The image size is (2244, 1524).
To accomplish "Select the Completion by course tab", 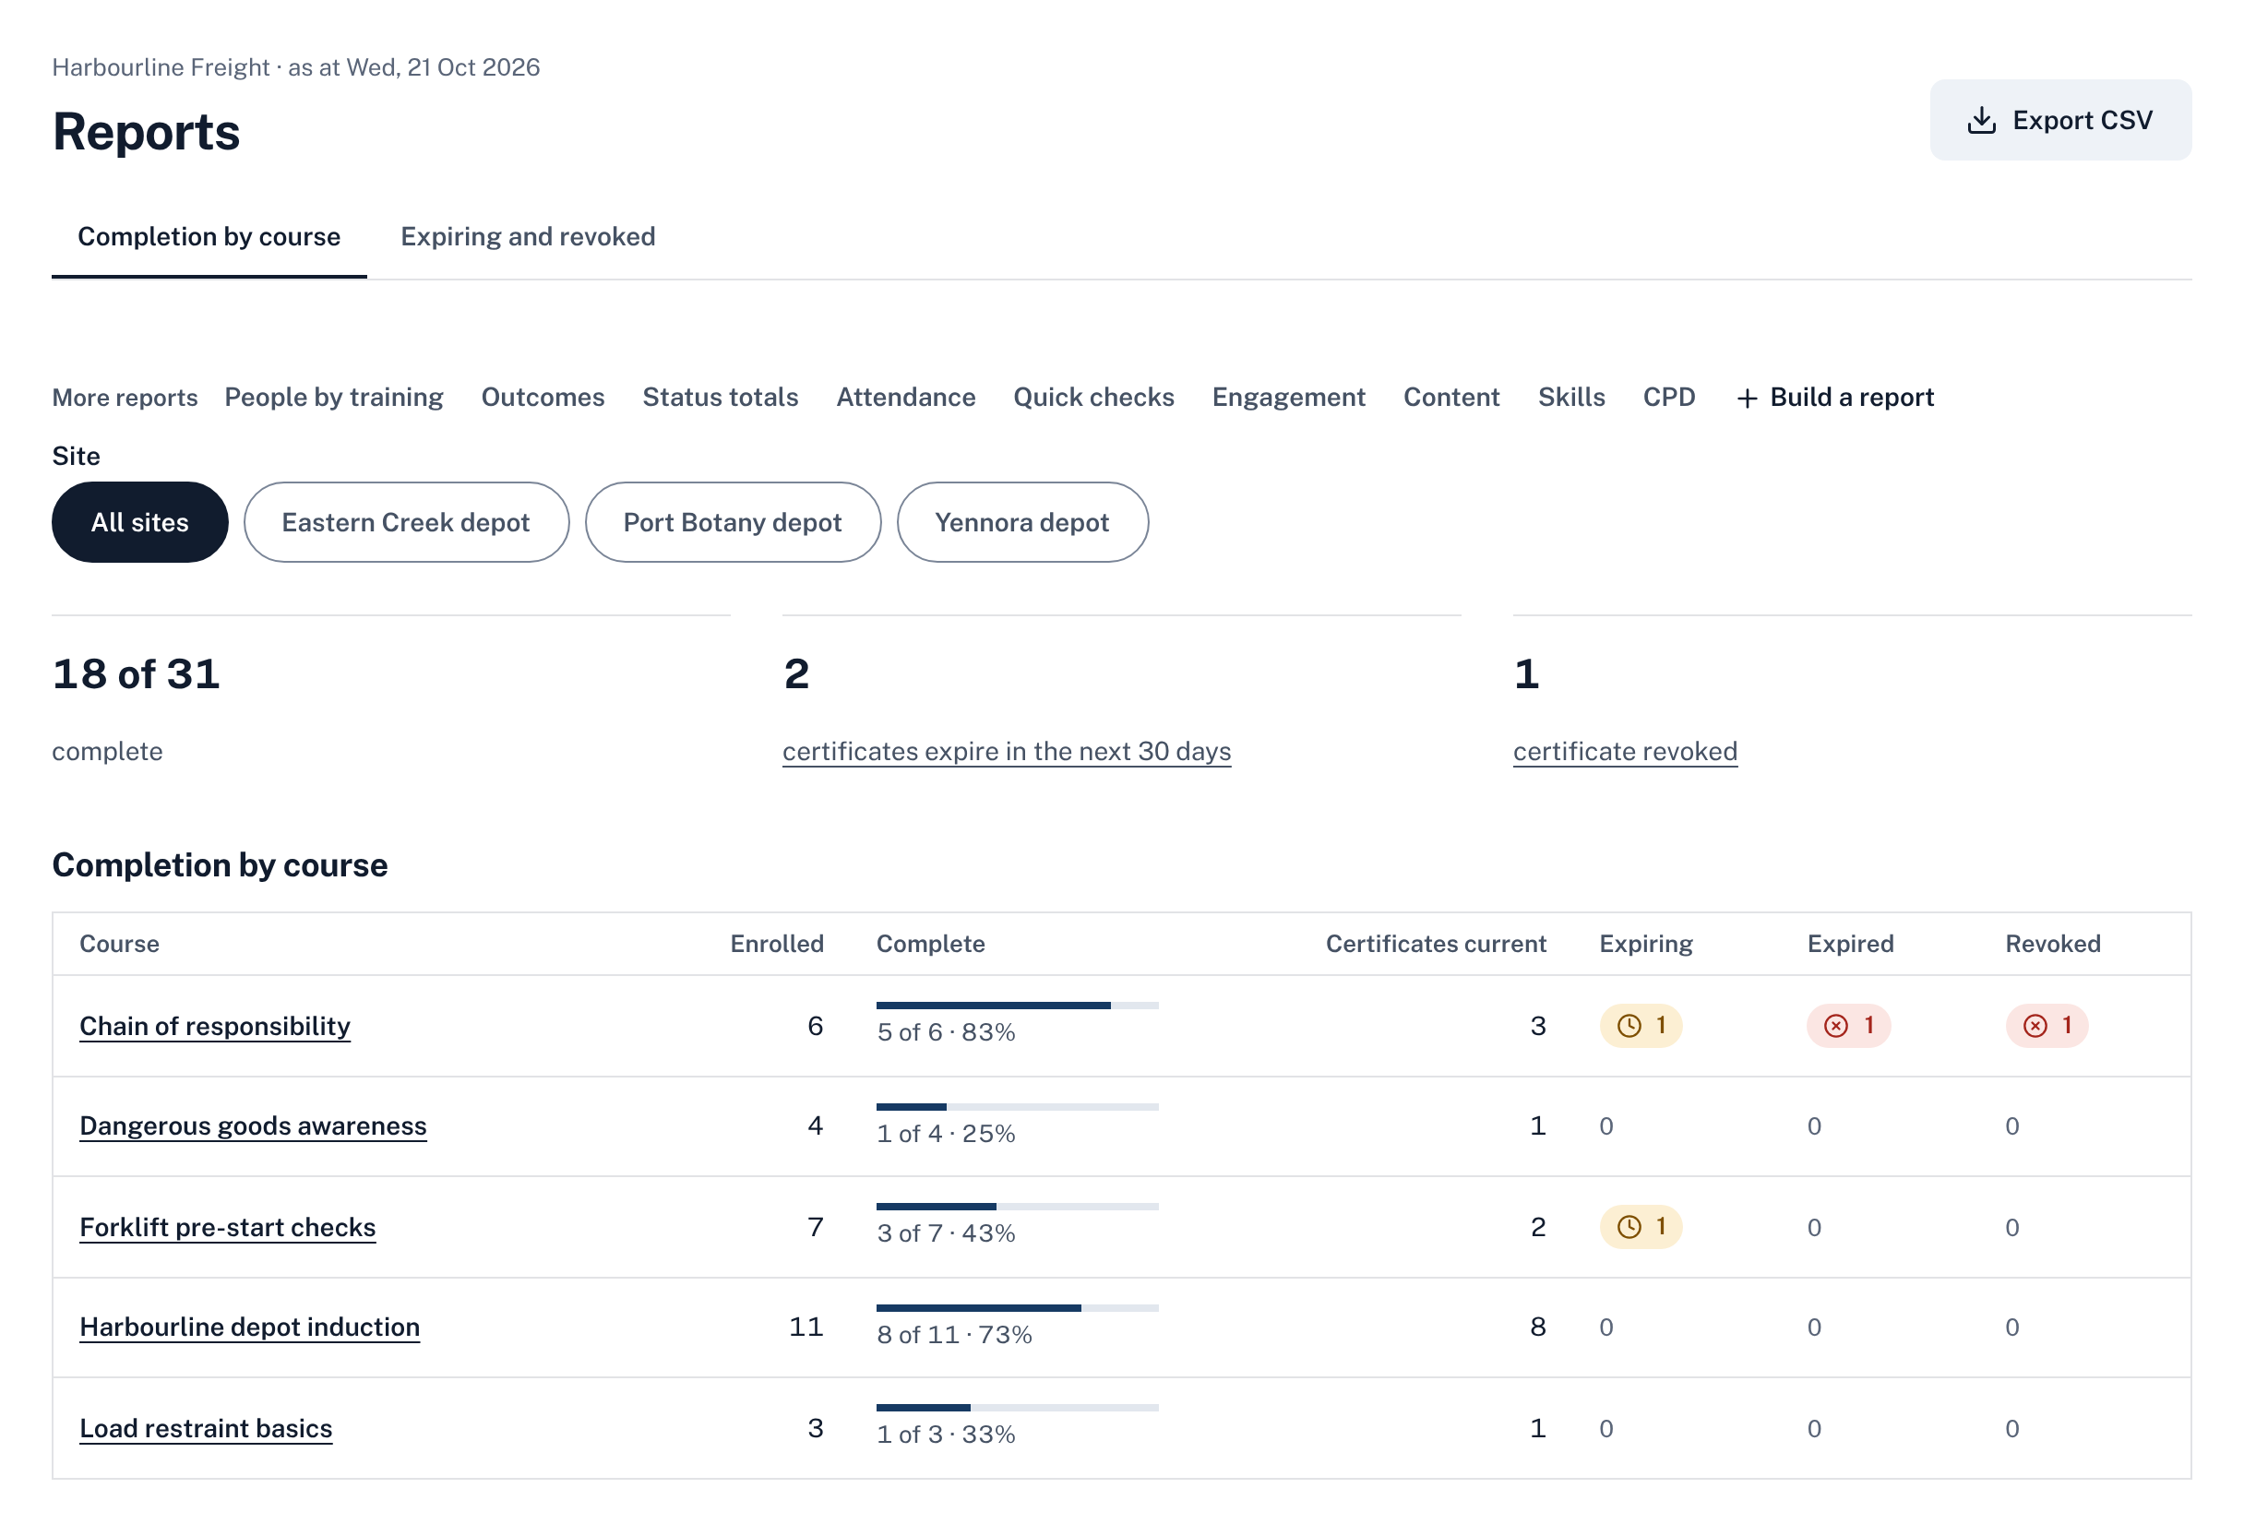I will click(209, 236).
